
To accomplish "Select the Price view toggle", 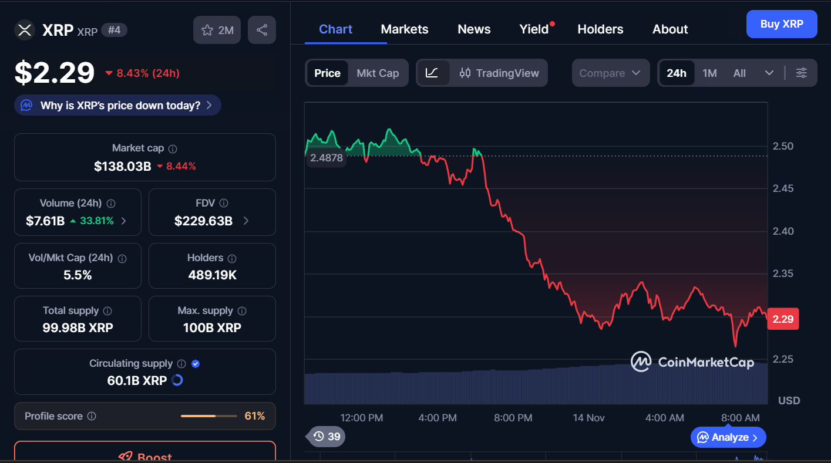I will click(327, 73).
